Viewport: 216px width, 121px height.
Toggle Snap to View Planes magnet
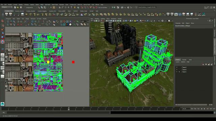pos(93,7)
